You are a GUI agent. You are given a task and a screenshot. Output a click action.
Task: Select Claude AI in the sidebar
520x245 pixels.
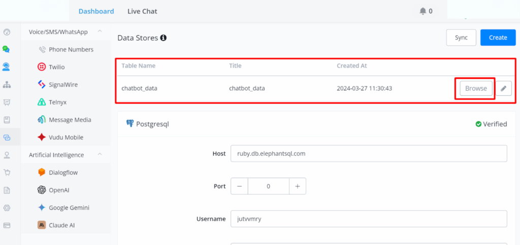(62, 225)
